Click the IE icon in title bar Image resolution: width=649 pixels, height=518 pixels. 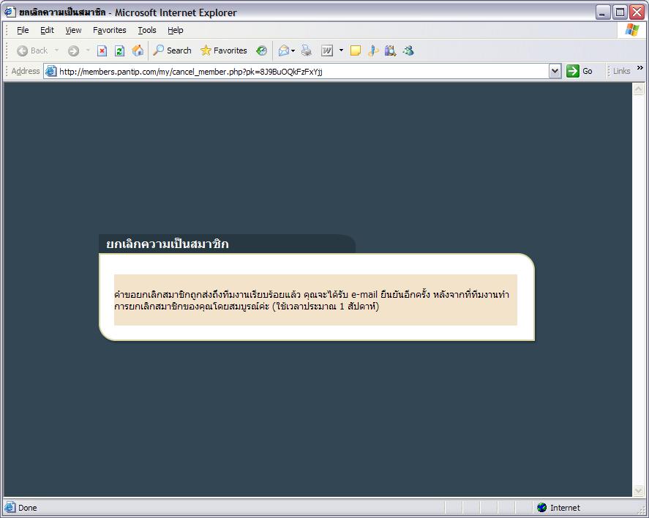pyautogui.click(x=10, y=12)
